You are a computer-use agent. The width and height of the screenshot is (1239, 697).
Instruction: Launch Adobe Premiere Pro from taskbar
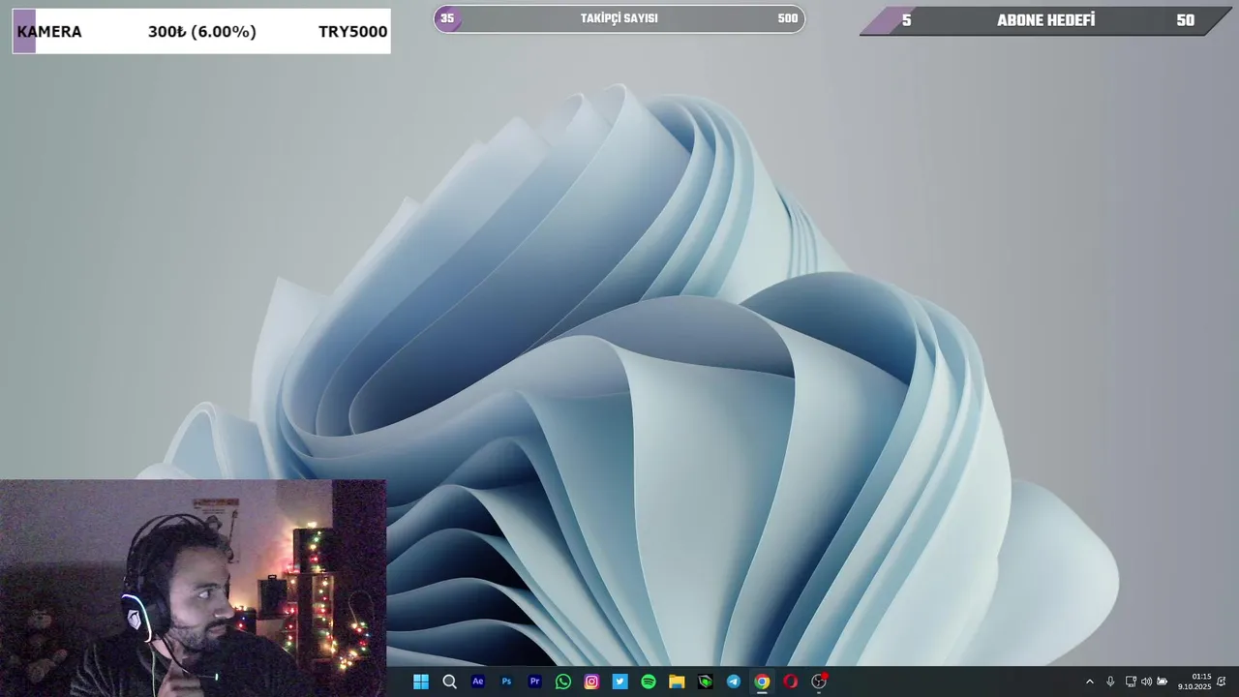click(534, 682)
